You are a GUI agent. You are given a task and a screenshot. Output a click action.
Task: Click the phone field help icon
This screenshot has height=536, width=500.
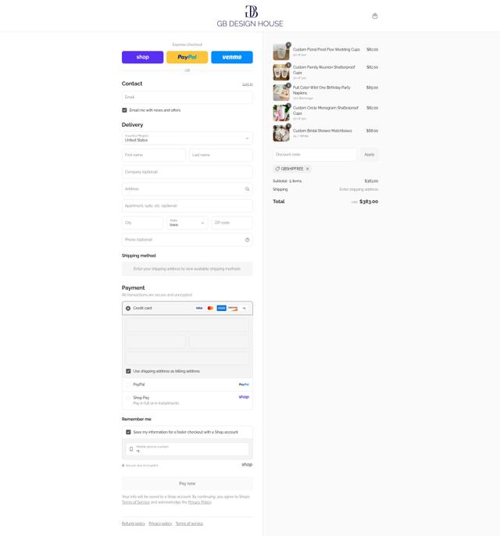pyautogui.click(x=247, y=240)
